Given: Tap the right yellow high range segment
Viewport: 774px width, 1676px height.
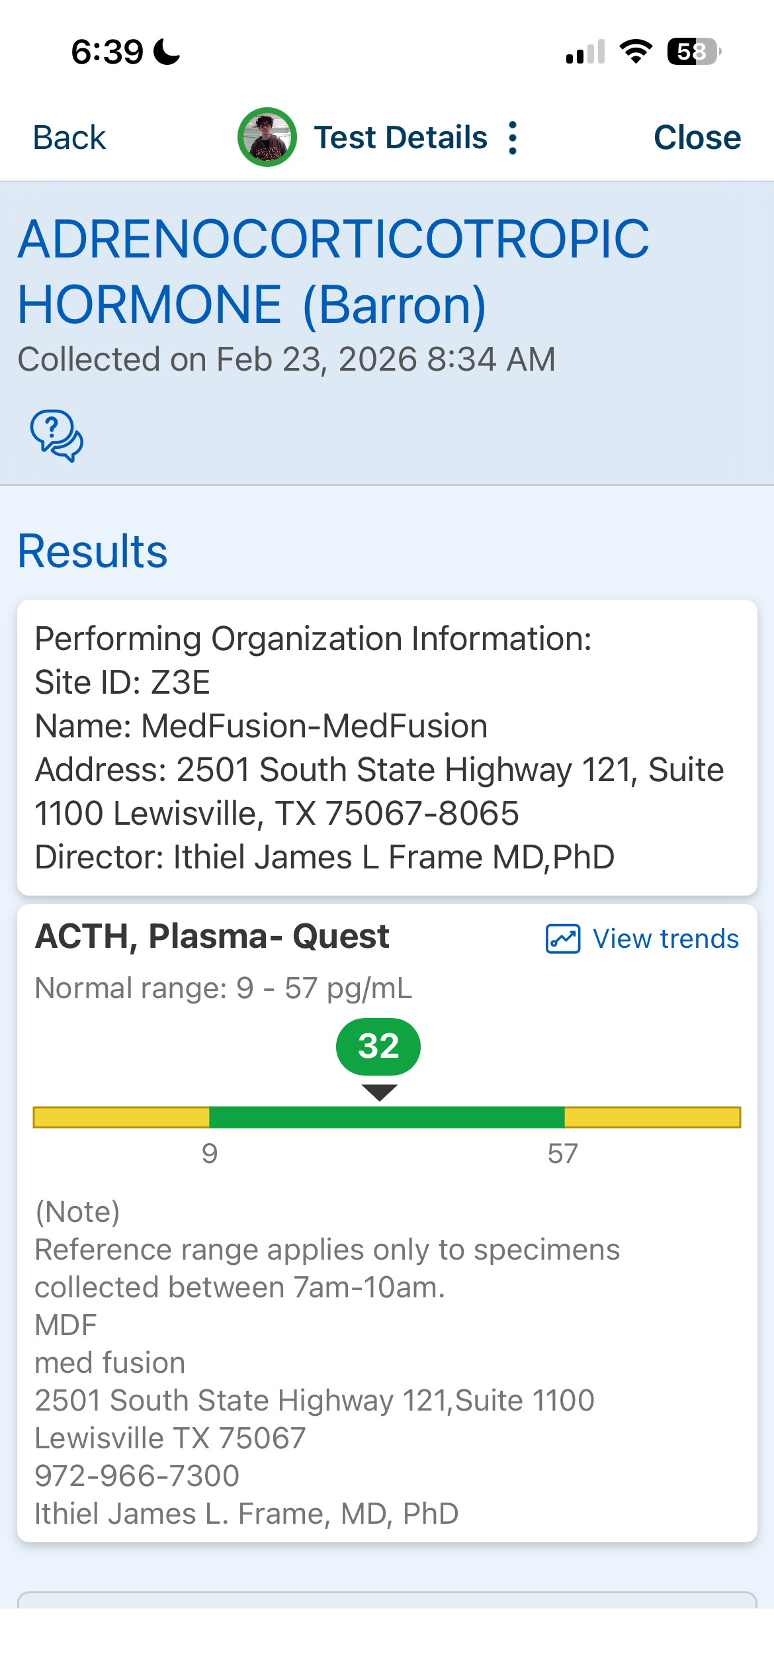Looking at the screenshot, I should 652,1117.
